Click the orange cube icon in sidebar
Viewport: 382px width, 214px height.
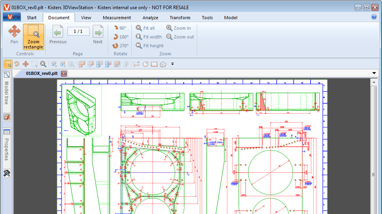point(7,117)
